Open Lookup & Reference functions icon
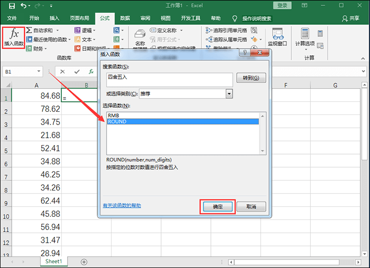Screen dimensions: 370x268 117,30
